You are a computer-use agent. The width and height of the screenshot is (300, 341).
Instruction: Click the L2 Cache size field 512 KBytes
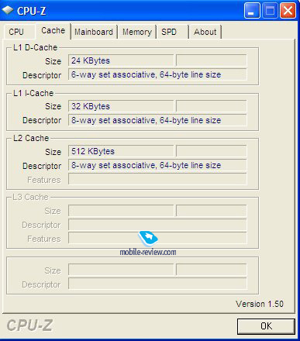click(x=121, y=151)
